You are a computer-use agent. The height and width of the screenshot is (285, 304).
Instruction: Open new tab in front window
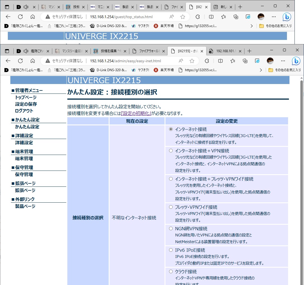click(249, 51)
